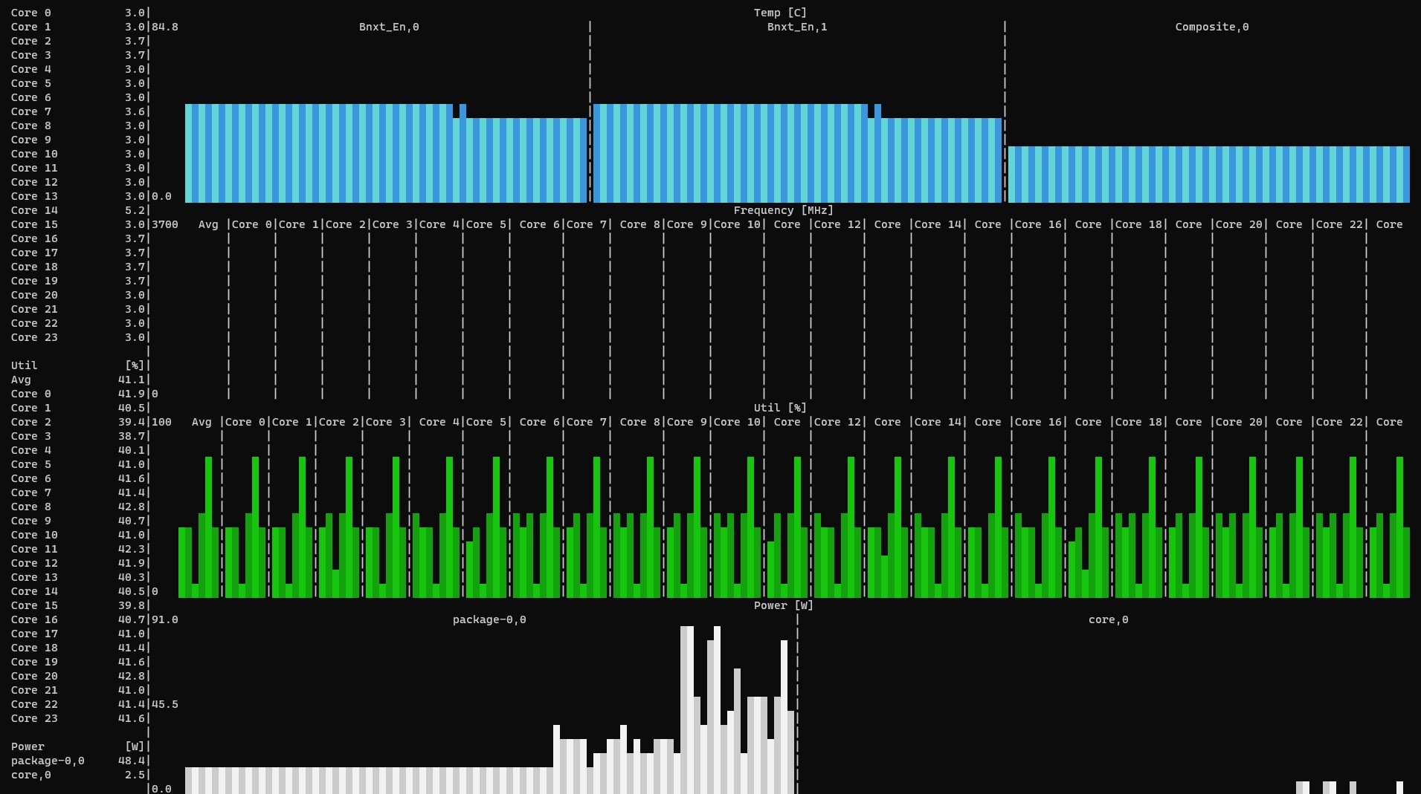Click "Core 0" column label in Frequency graph
The width and height of the screenshot is (1421, 794).
click(x=252, y=224)
